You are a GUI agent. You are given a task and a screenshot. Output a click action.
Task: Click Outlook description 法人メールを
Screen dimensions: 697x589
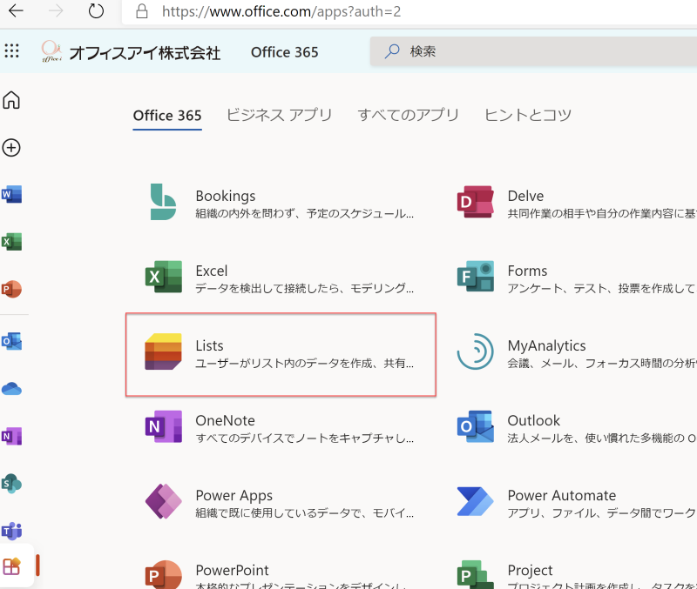(602, 438)
